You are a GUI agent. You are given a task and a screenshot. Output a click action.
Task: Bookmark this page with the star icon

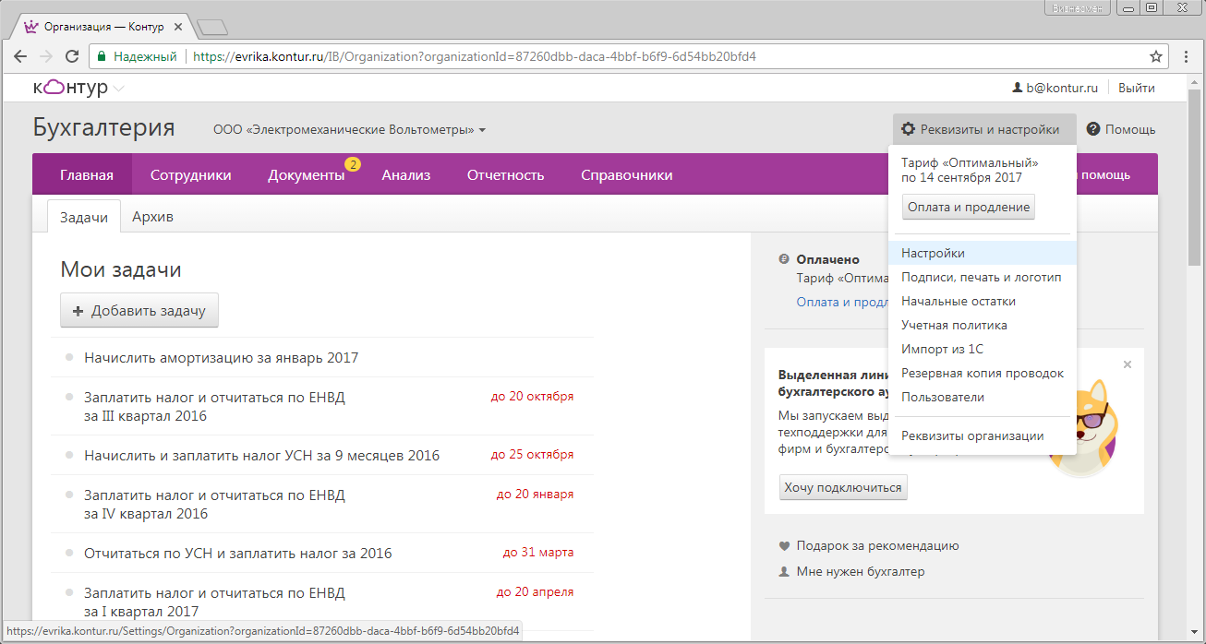(1155, 56)
